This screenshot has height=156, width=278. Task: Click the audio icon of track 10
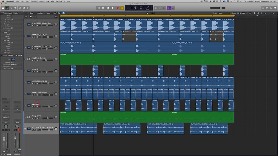pos(29,129)
